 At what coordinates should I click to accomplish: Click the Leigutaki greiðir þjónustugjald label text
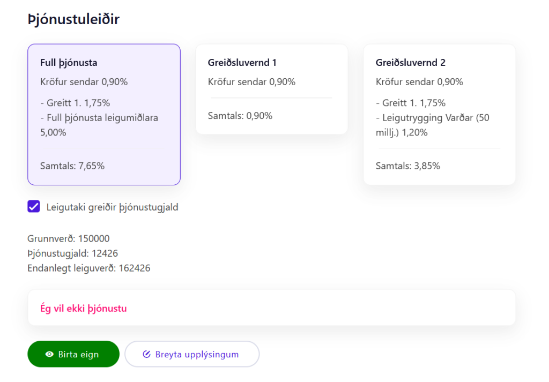click(x=112, y=207)
